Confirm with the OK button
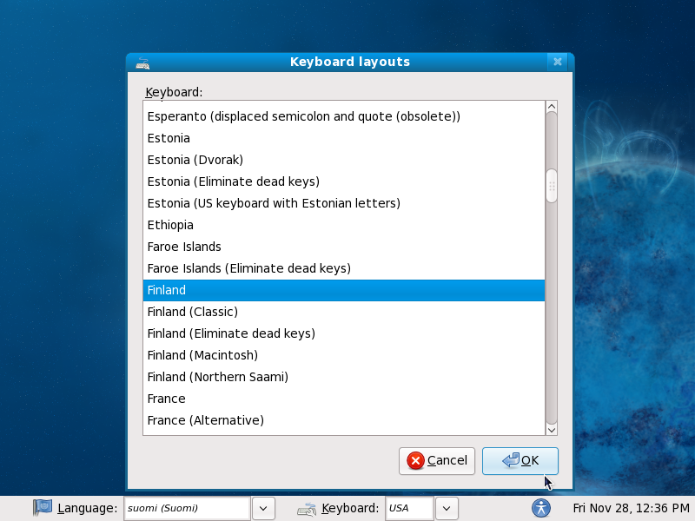The image size is (695, 521). (520, 461)
